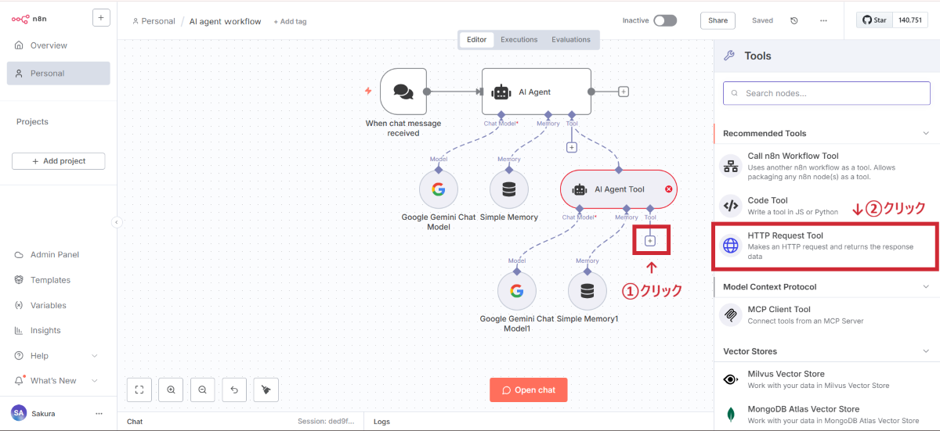The image size is (940, 431).
Task: Toggle the workflow Inactive switch
Action: [664, 21]
